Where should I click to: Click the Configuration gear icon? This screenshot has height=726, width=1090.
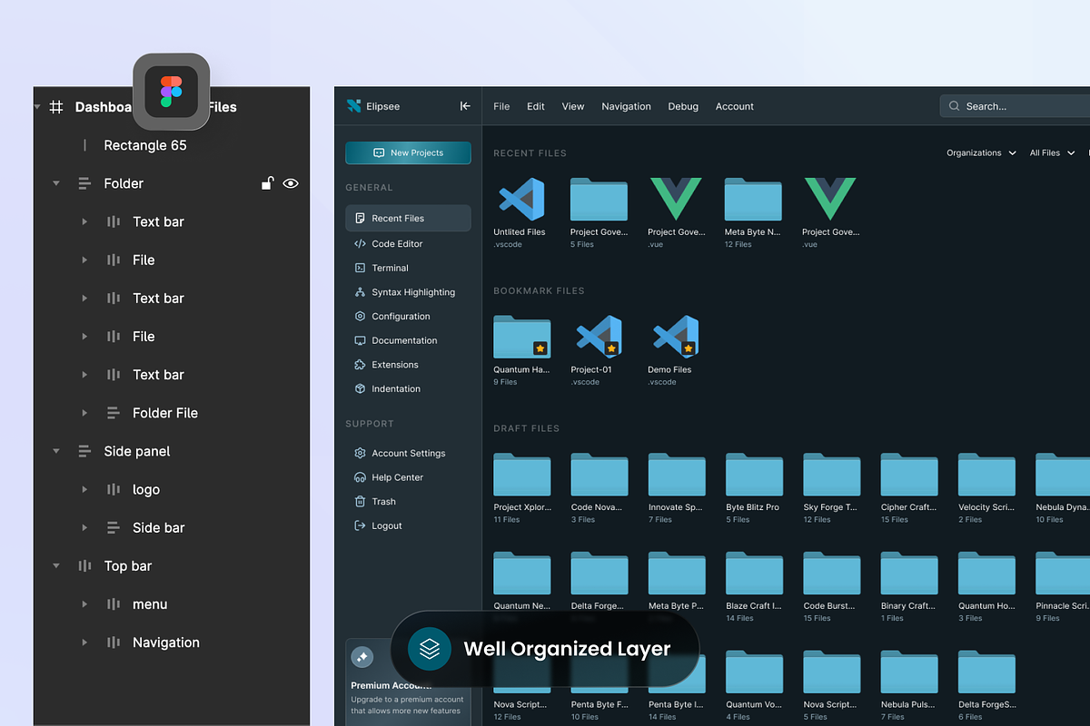360,316
